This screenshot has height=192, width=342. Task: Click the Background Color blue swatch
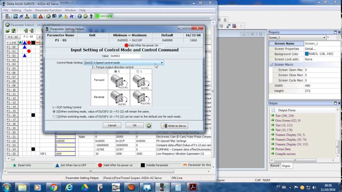click(307, 54)
